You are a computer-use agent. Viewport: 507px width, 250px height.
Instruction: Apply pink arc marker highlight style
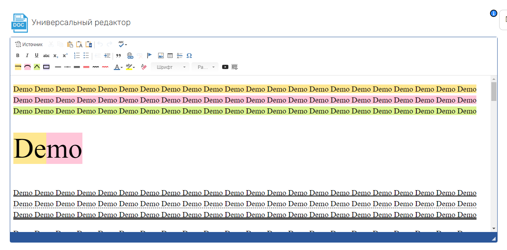tap(27, 67)
